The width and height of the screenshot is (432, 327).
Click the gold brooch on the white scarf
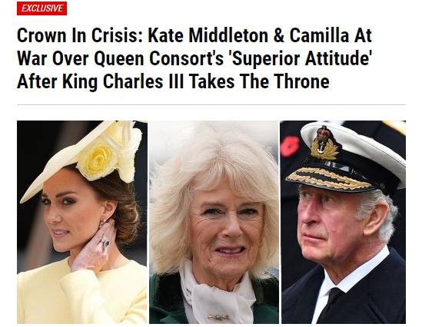218,317
